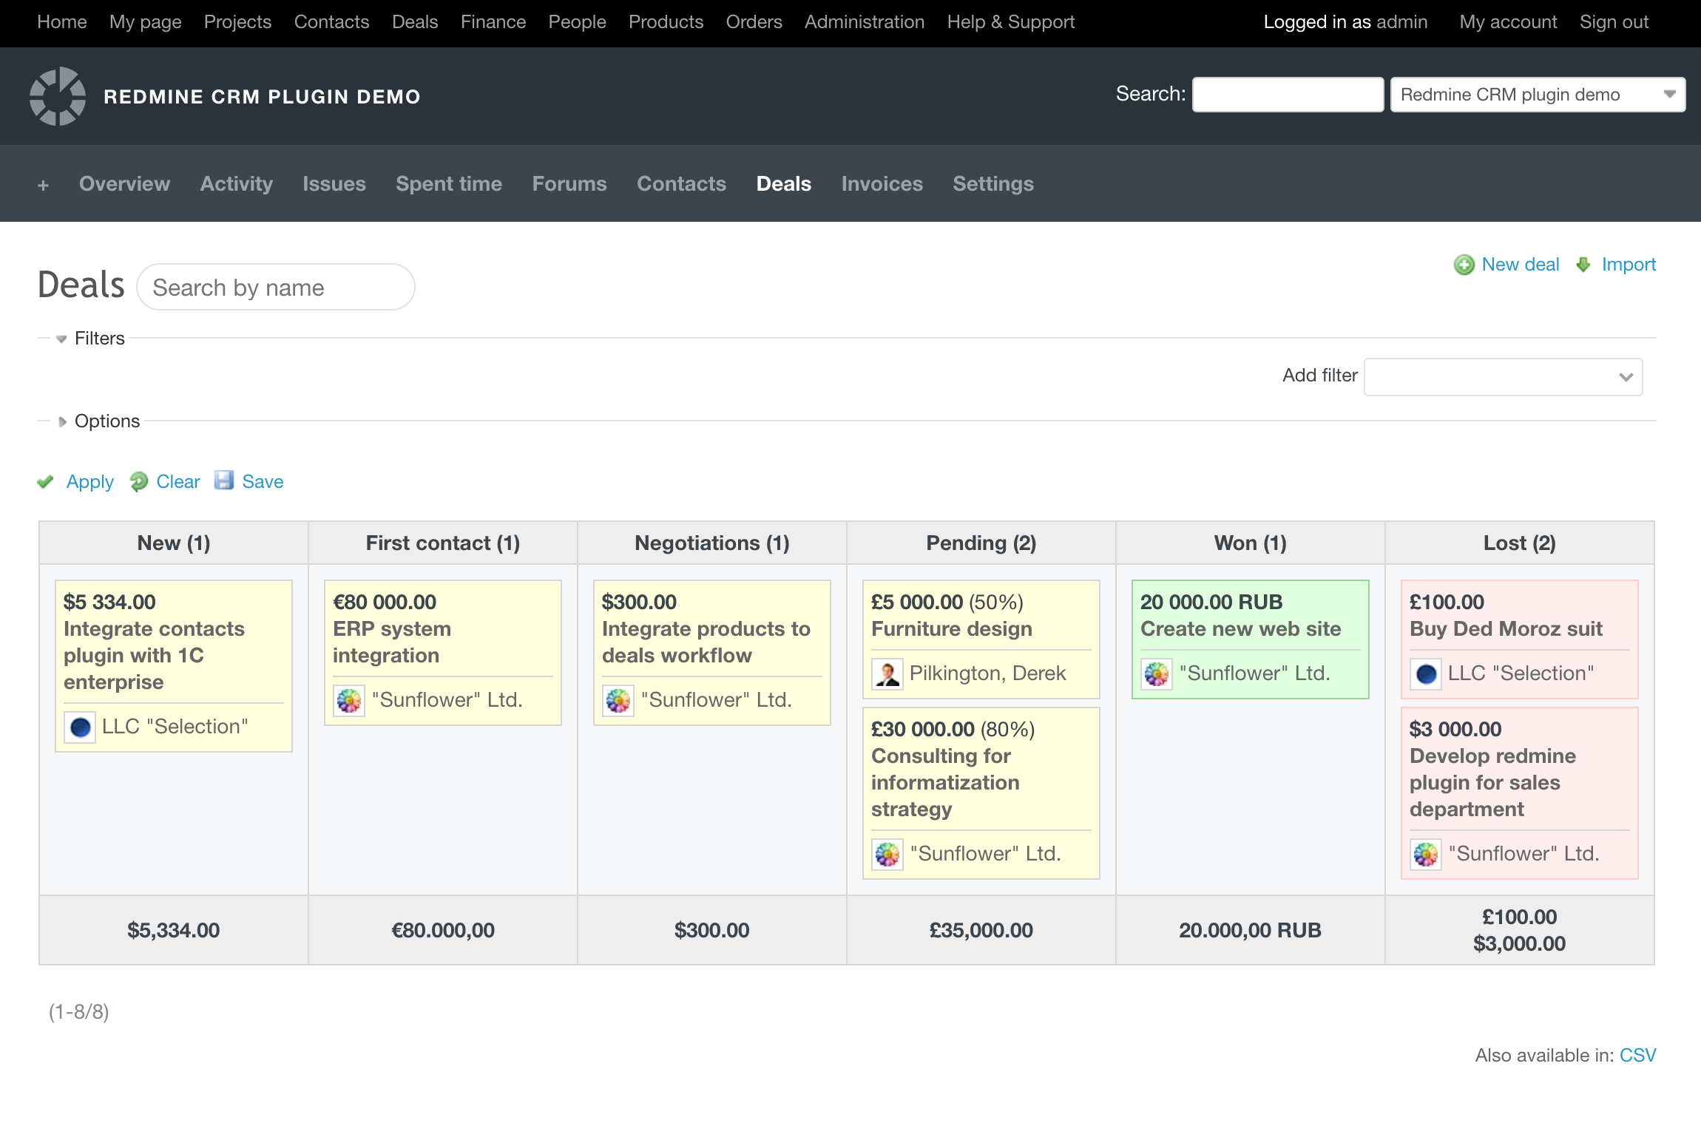This screenshot has width=1701, height=1137.
Task: Expand the Options section
Action: (x=106, y=421)
